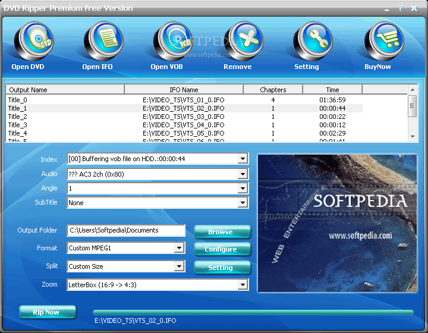Screen dimensions: 428x333
Task: Click the Browse button
Action: [222, 232]
